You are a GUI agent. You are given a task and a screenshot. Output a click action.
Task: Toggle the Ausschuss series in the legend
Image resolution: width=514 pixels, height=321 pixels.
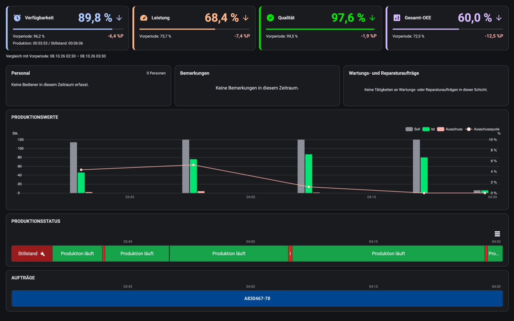point(450,129)
